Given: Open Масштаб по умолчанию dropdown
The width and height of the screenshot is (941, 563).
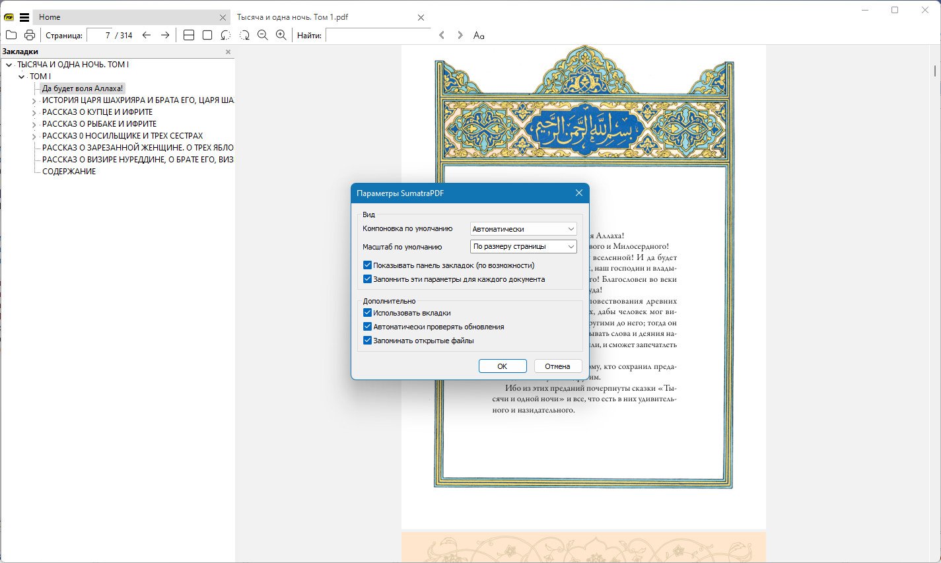Looking at the screenshot, I should (x=524, y=246).
